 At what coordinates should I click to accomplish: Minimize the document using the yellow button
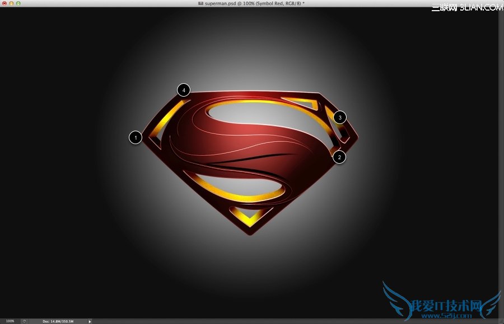(x=11, y=3)
